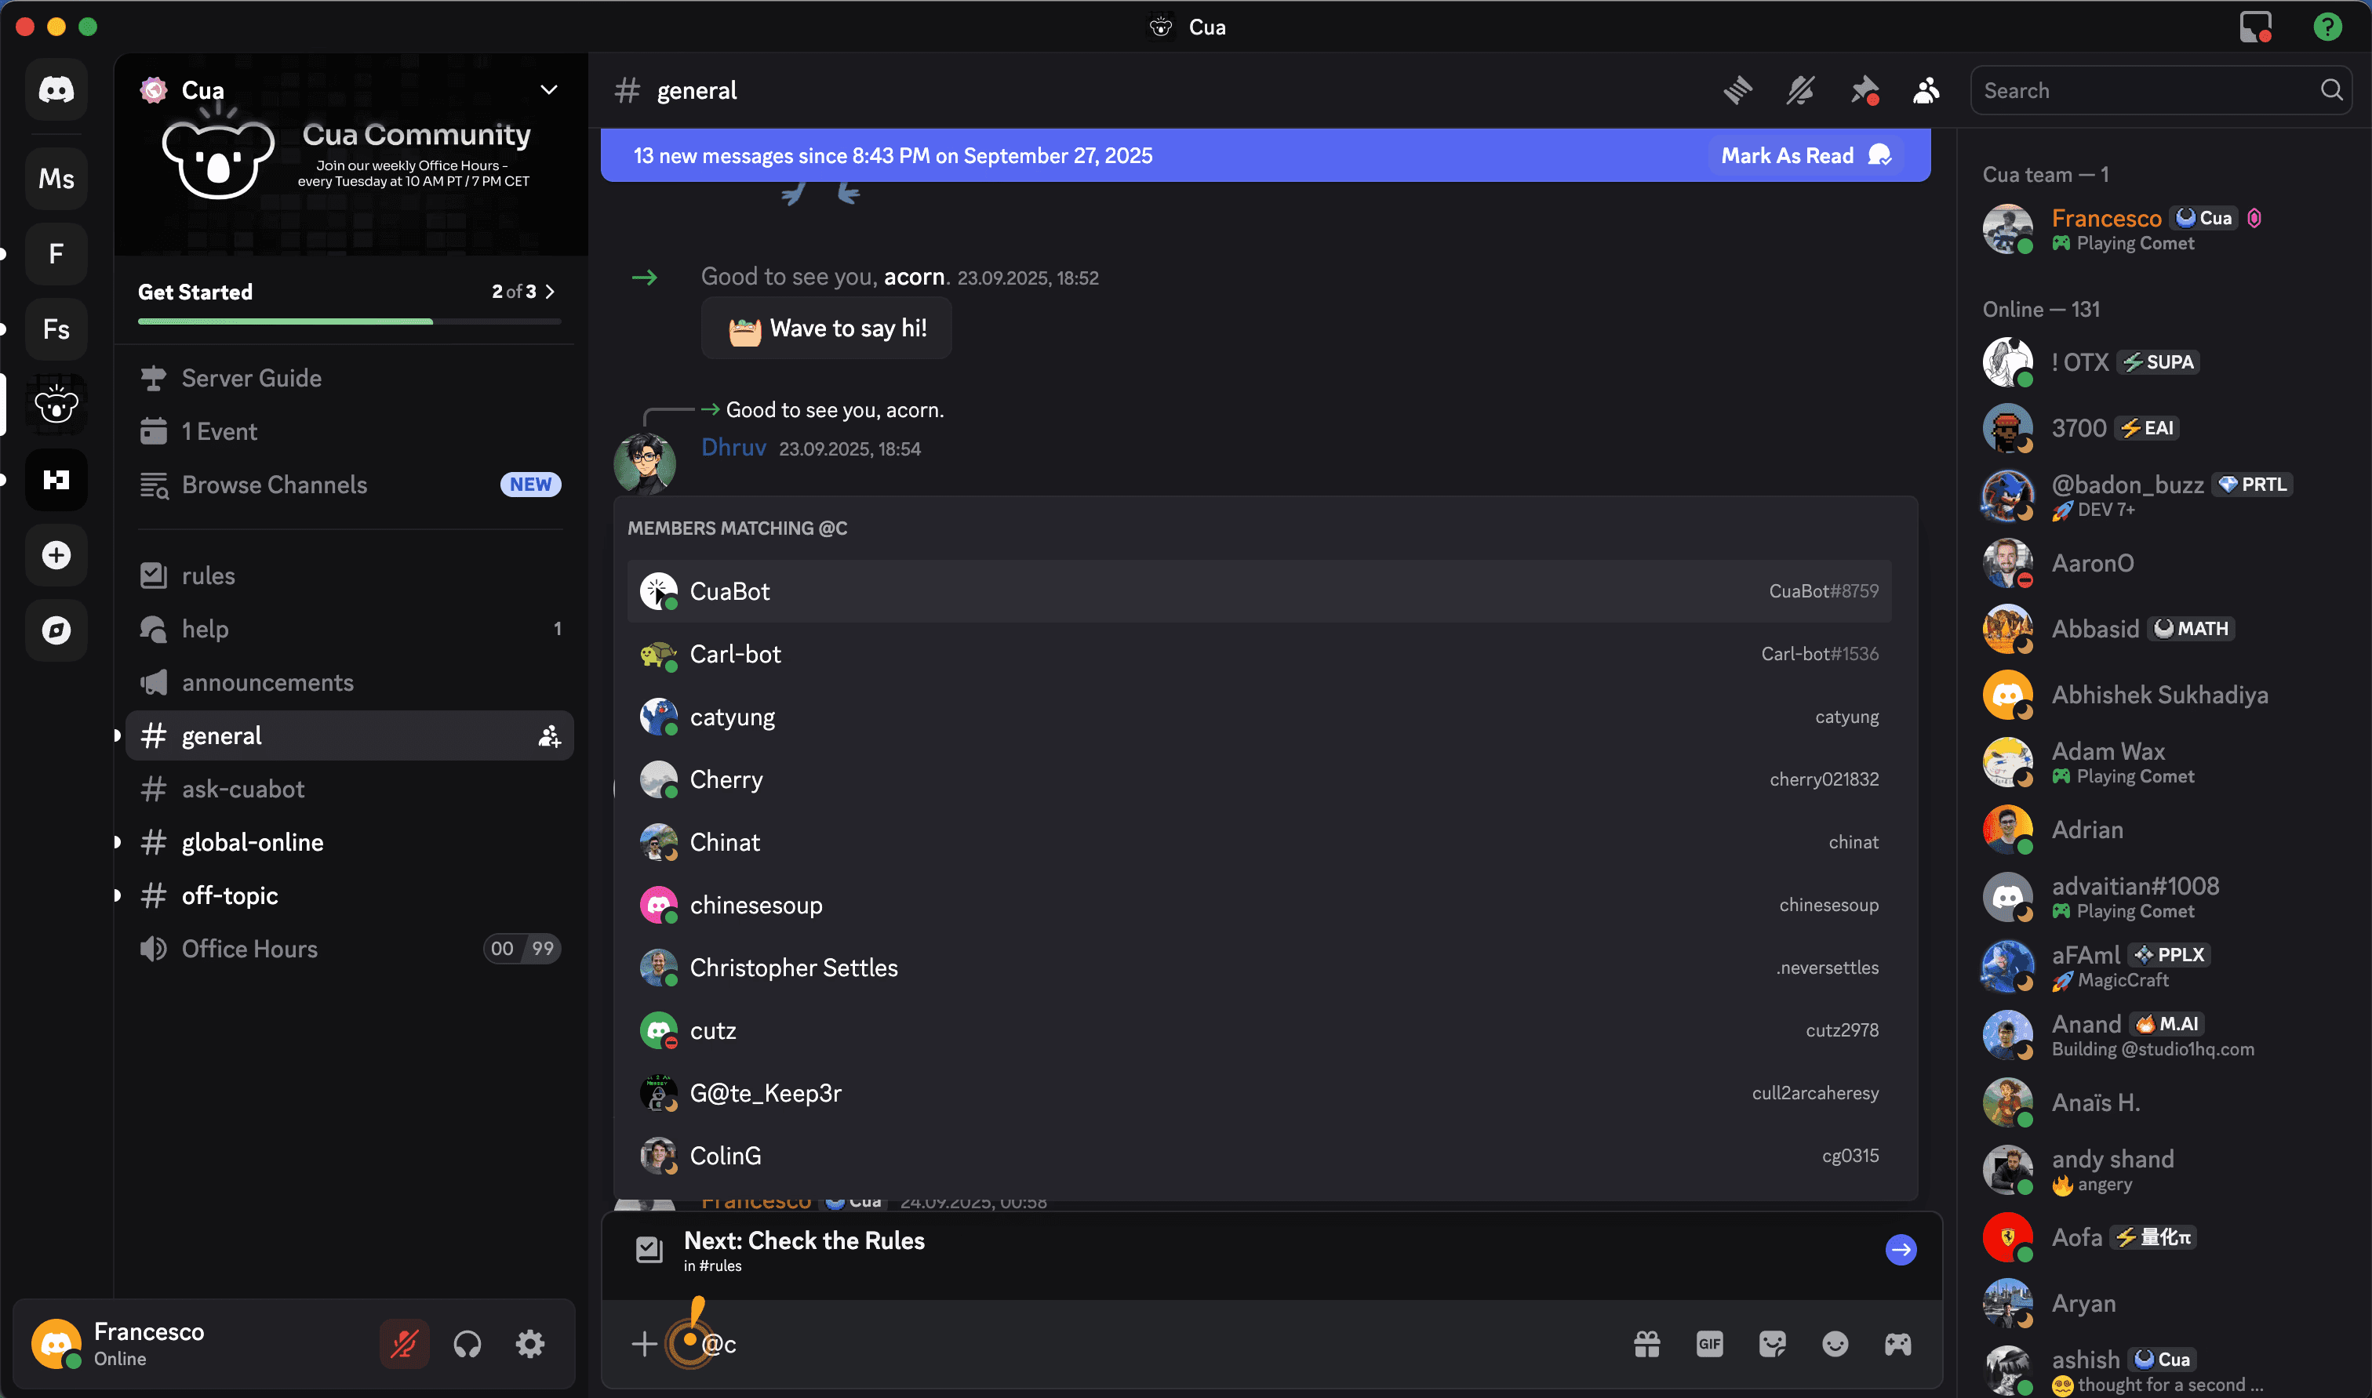Open the emoji picker
Viewport: 2372px width, 1398px height.
pyautogui.click(x=1834, y=1345)
